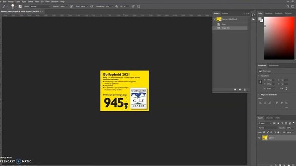Lock position move icon
This screenshot has height=166, width=296.
click(271, 132)
